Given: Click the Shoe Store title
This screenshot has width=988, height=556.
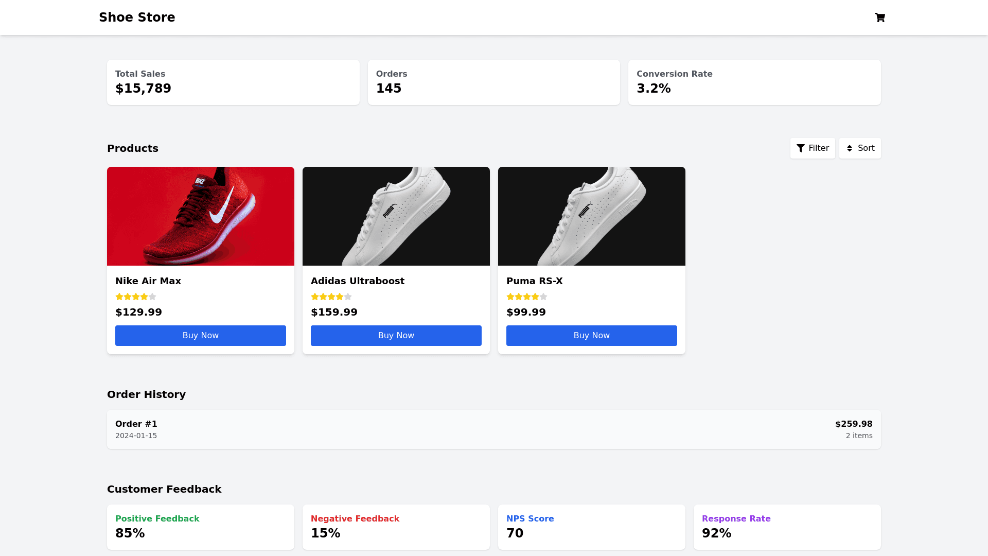Looking at the screenshot, I should pyautogui.click(x=137, y=18).
